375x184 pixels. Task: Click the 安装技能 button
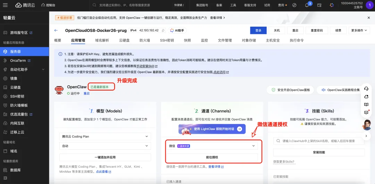[x=319, y=152]
